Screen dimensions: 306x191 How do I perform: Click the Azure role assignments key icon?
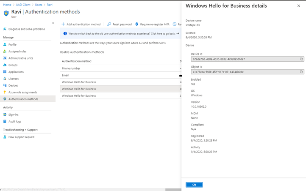point(5,92)
